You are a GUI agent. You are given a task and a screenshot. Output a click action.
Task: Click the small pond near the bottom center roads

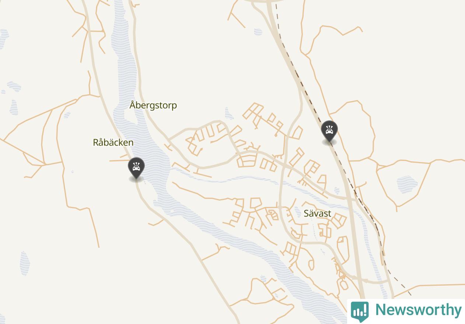(x=263, y=279)
